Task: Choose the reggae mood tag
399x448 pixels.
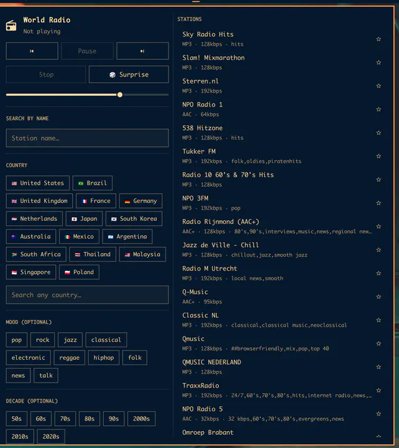Action: (x=70, y=358)
